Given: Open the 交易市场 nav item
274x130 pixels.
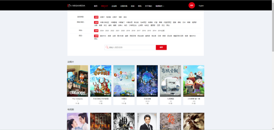Looking at the screenshot, I should [x=124, y=6].
